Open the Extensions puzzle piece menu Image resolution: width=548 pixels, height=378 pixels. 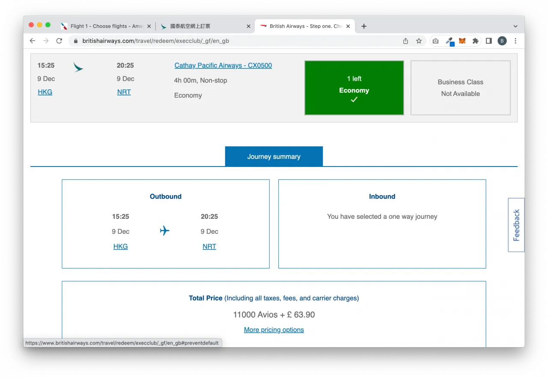tap(475, 41)
